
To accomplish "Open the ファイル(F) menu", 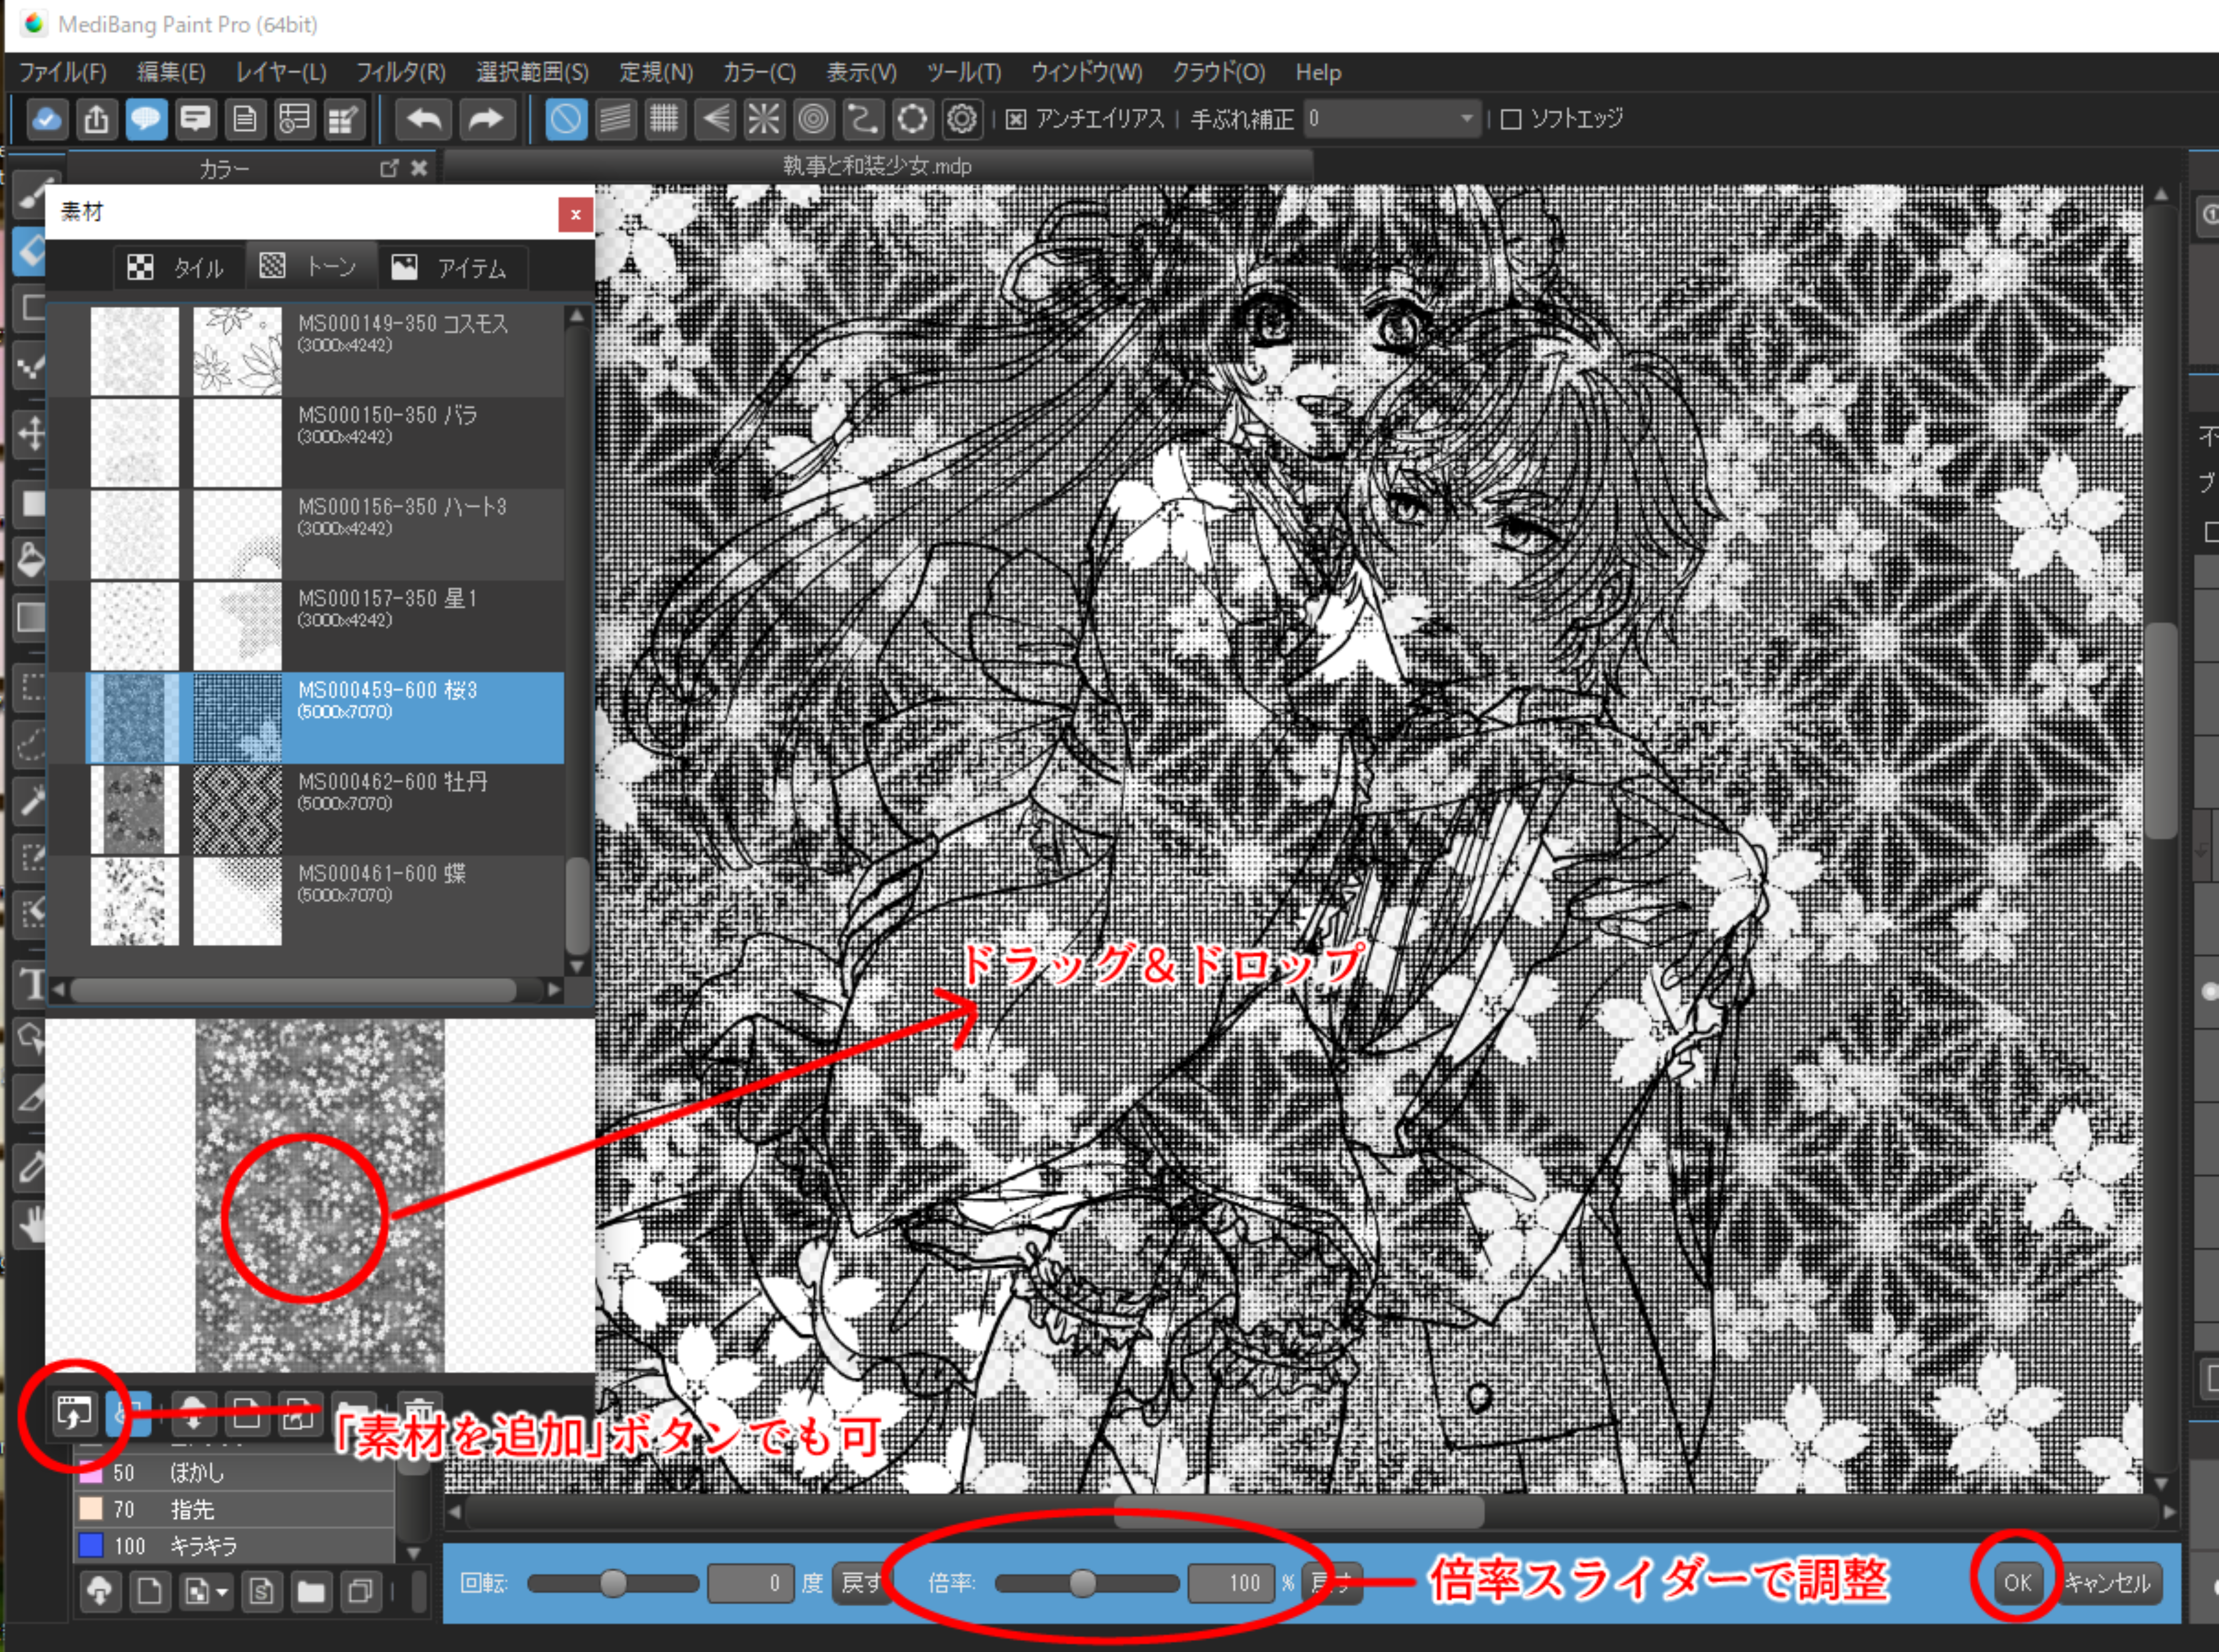I will [63, 72].
